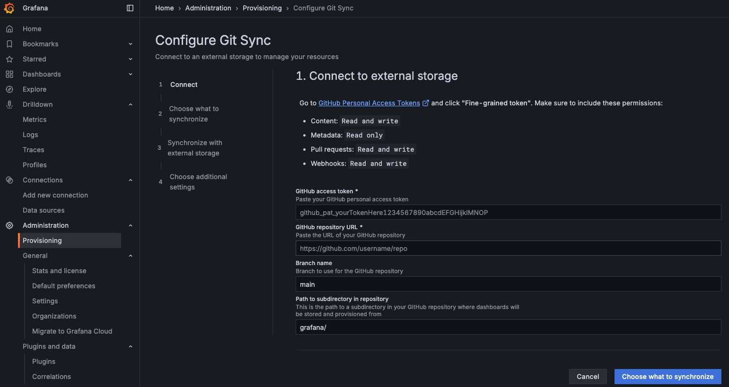Screen dimensions: 729x387
Task: Click the Branch name input field
Action: point(509,284)
